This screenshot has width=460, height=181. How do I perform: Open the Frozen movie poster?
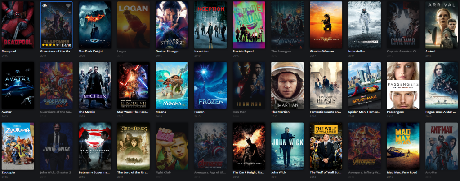click(210, 86)
